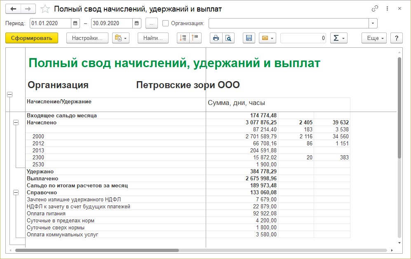Print the report with printer icon
The width and height of the screenshot is (411, 259).
click(x=216, y=38)
